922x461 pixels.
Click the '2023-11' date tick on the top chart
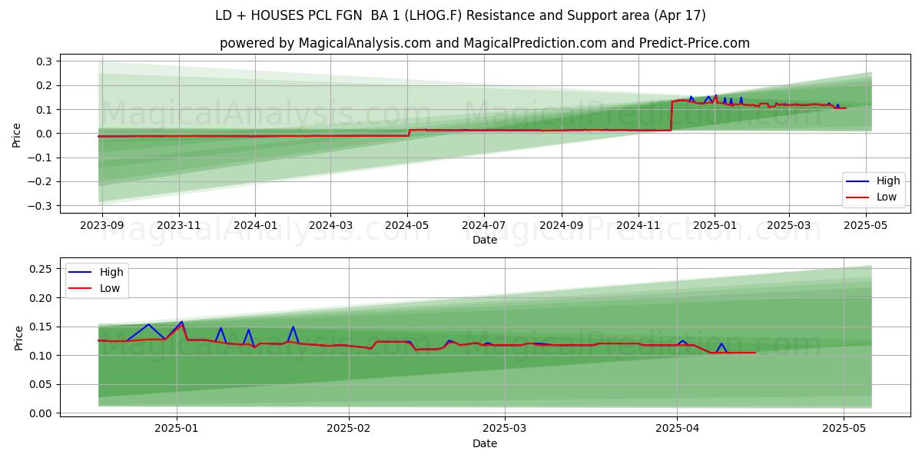pyautogui.click(x=179, y=224)
